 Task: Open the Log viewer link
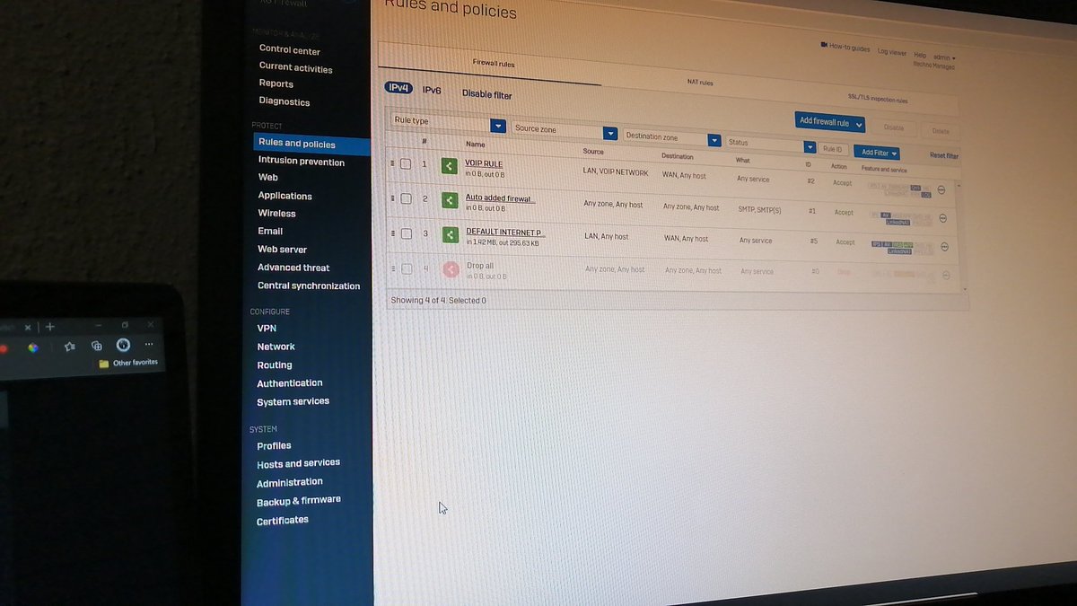click(892, 53)
